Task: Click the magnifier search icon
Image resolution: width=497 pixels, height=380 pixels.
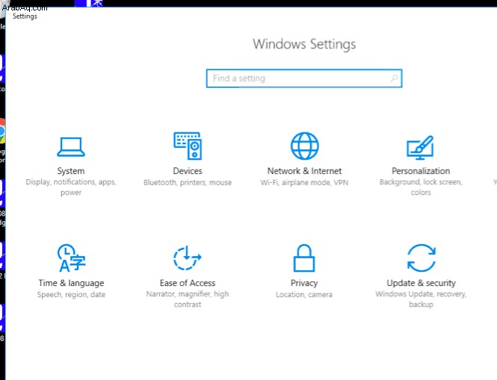Action: pyautogui.click(x=394, y=78)
